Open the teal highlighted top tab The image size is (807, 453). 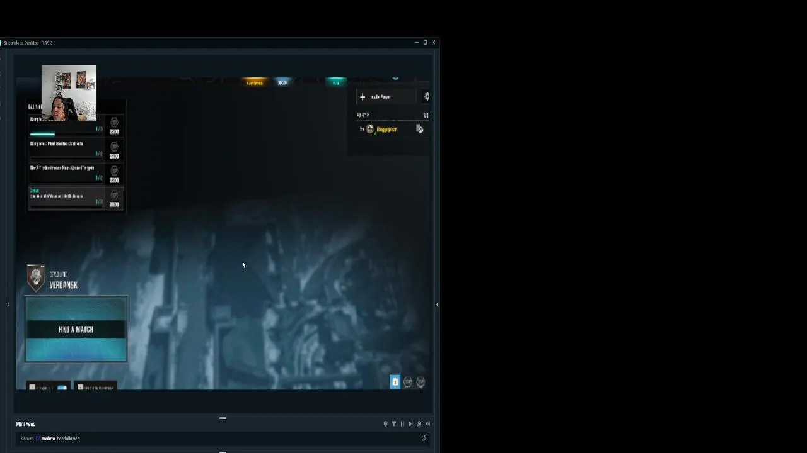tap(335, 82)
